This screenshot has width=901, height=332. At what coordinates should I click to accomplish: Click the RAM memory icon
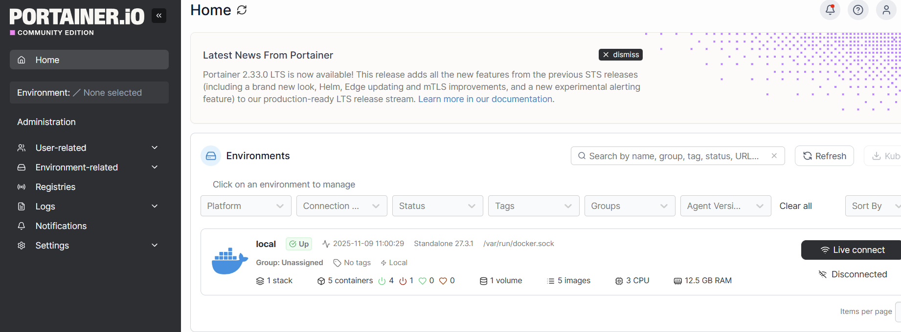678,281
